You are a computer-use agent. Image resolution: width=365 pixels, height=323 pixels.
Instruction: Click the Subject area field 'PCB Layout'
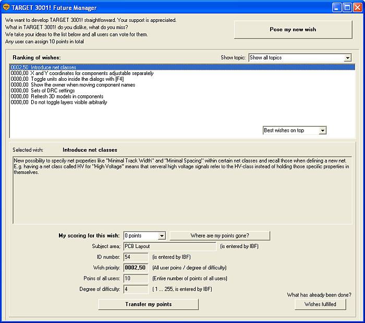tap(169, 246)
